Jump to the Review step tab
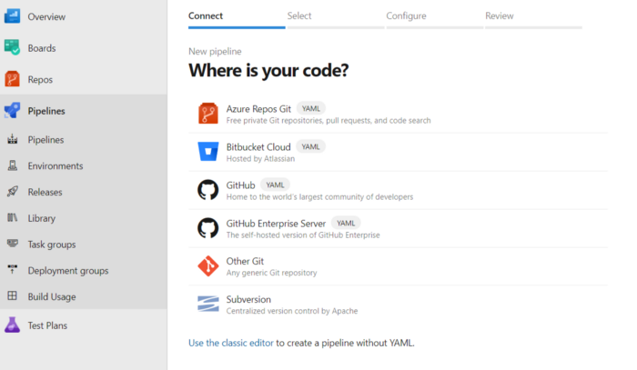The height and width of the screenshot is (370, 637). click(x=500, y=16)
